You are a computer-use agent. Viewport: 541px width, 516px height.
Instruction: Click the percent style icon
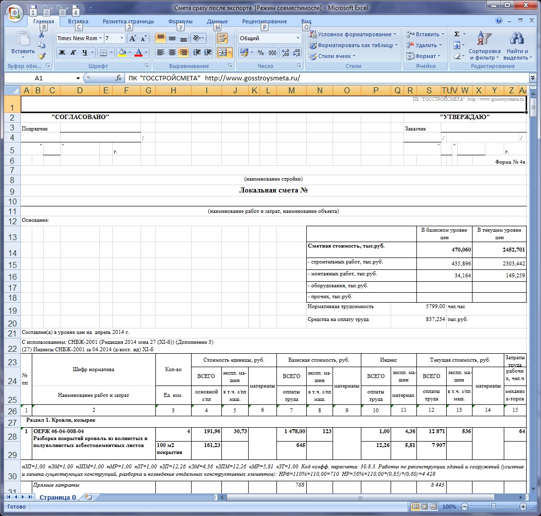point(261,53)
